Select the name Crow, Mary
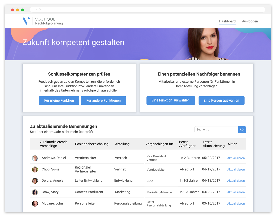Image resolution: width=276 pixels, height=217 pixels. coord(50,192)
